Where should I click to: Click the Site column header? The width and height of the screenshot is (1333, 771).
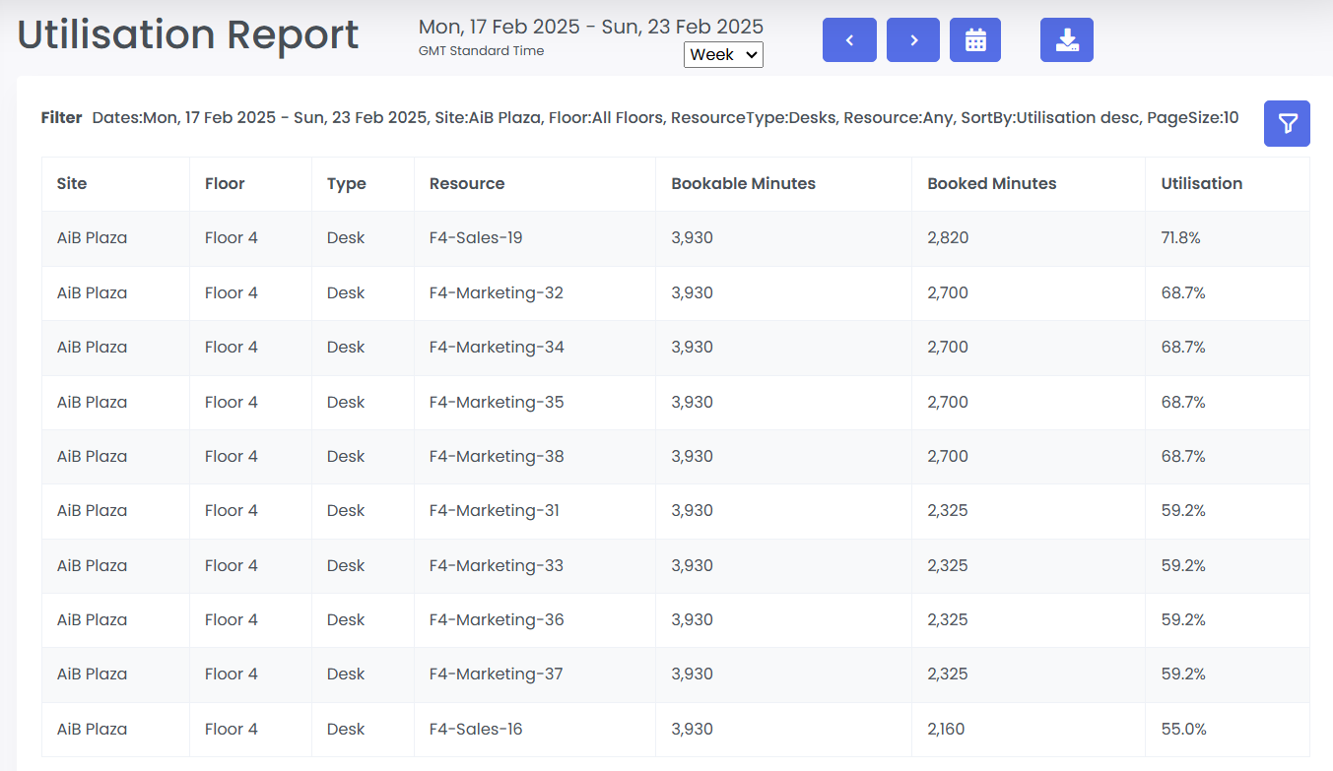[72, 183]
